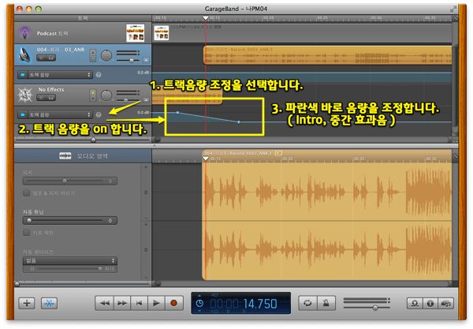Adjust the No Effects track volume slider
The width and height of the screenshot is (473, 329).
[x=128, y=100]
